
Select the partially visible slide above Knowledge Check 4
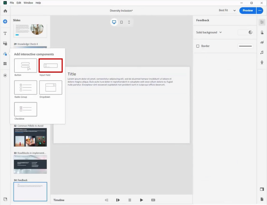[30, 31]
